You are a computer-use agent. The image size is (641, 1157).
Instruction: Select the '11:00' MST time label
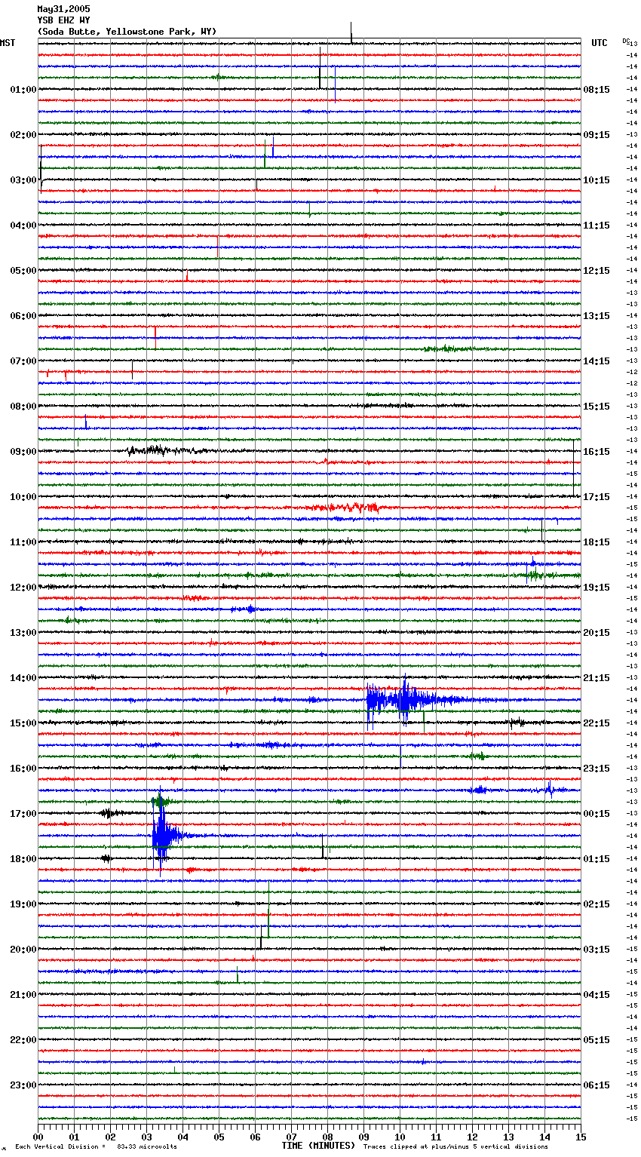tap(23, 542)
